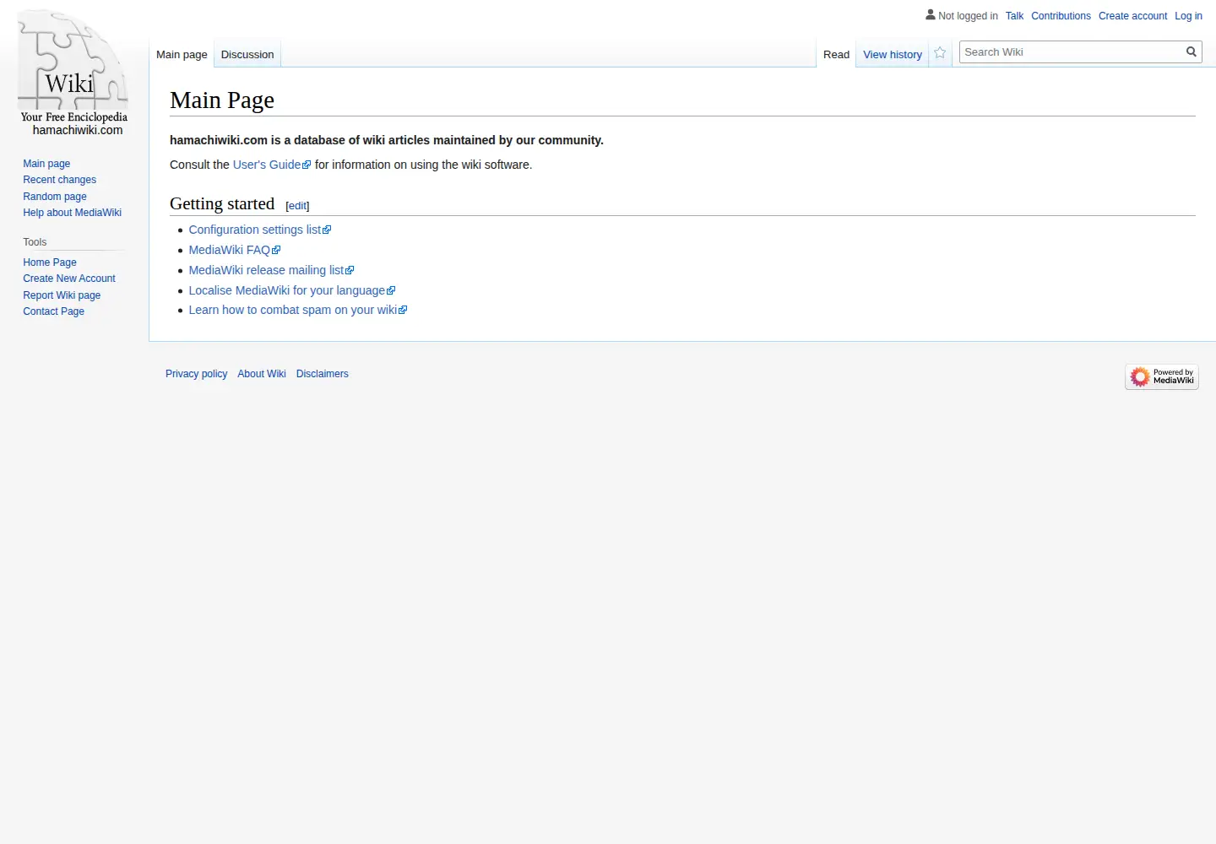Screen dimensions: 1216x844
Task: Open Recent changes in sidebar
Action: [59, 180]
